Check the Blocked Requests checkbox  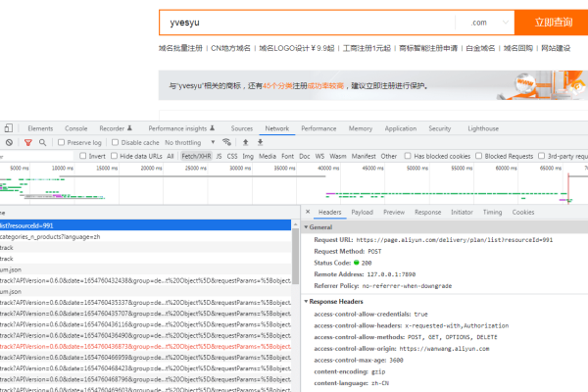click(478, 156)
